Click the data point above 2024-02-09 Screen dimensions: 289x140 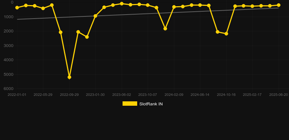174,7
